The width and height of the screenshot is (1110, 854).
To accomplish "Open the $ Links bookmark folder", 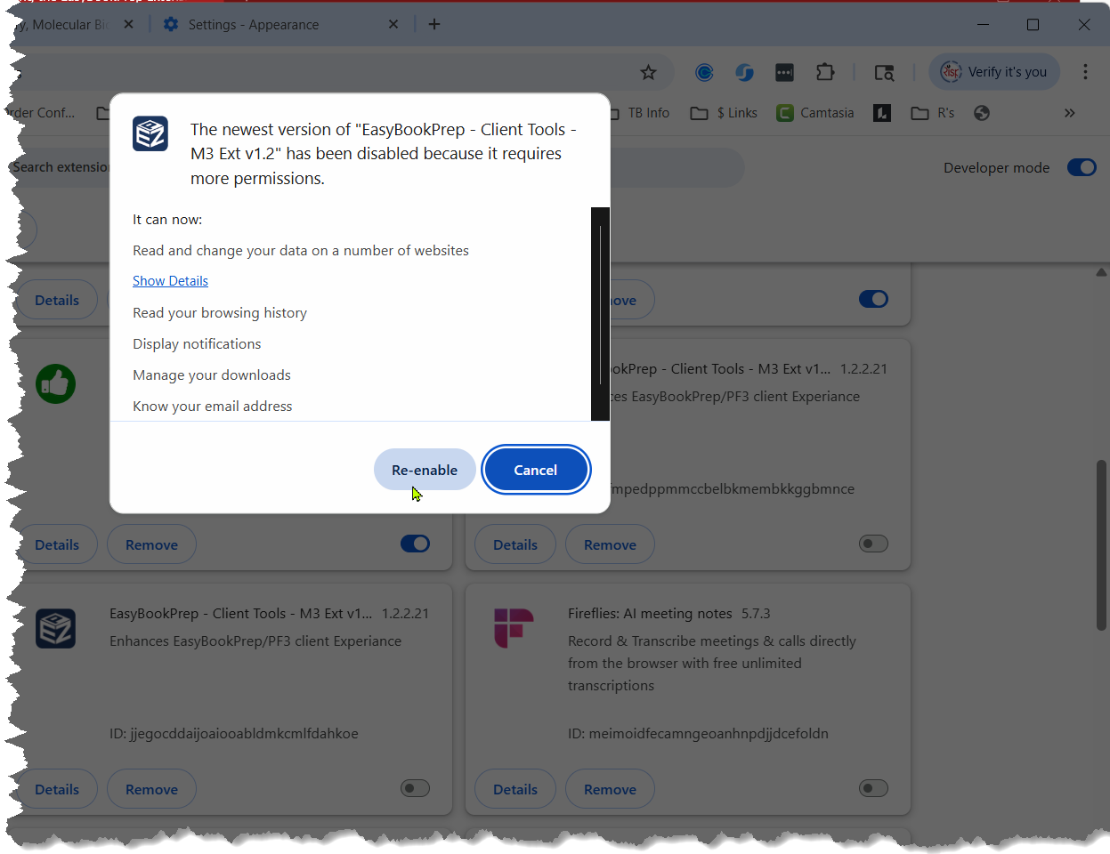I will (x=724, y=113).
